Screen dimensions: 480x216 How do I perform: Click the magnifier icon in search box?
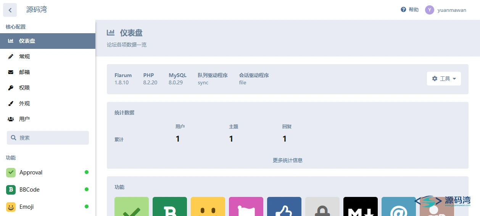coord(14,138)
